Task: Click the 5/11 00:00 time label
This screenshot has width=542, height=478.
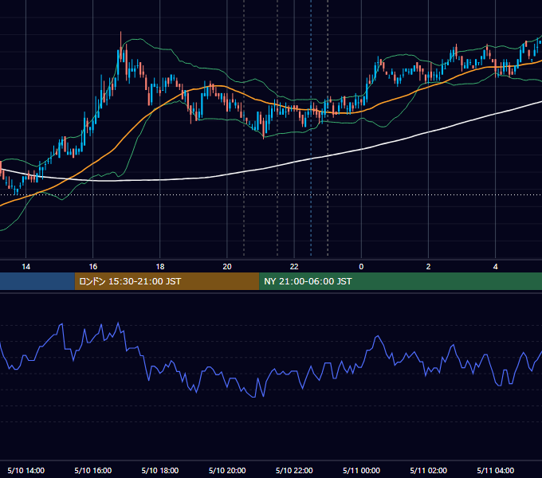Action: [361, 470]
